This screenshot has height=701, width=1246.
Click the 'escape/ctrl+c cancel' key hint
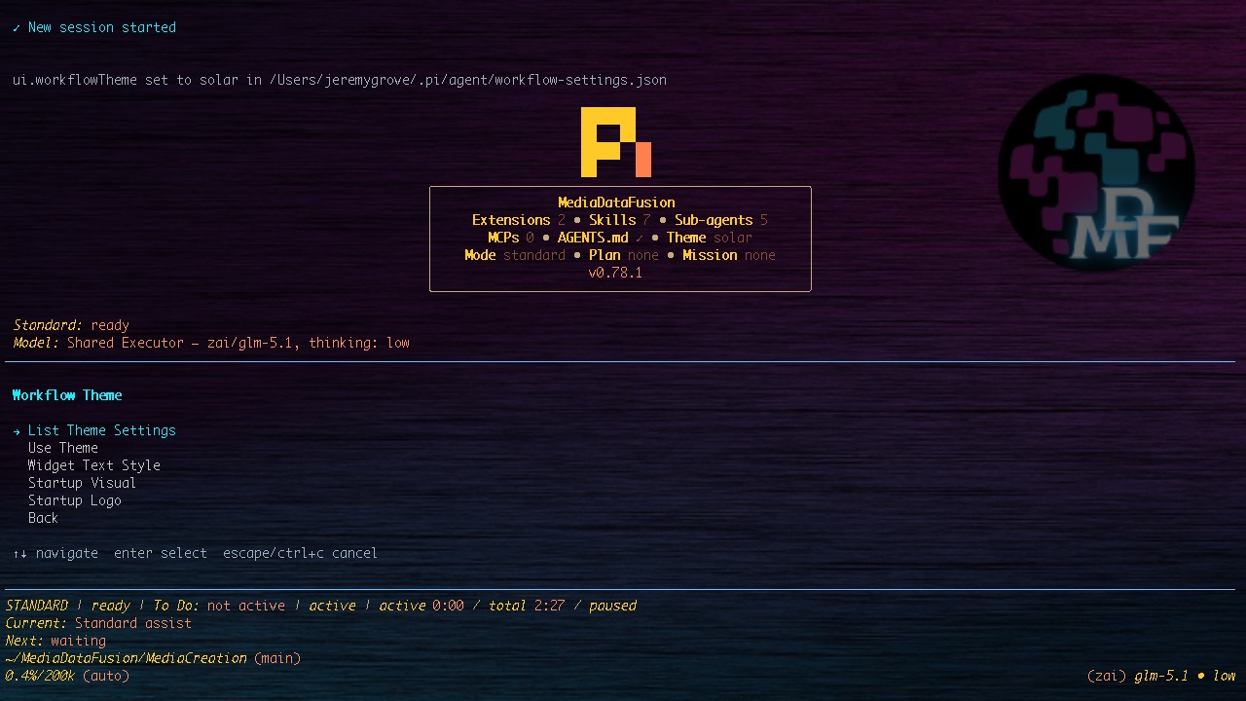[301, 553]
